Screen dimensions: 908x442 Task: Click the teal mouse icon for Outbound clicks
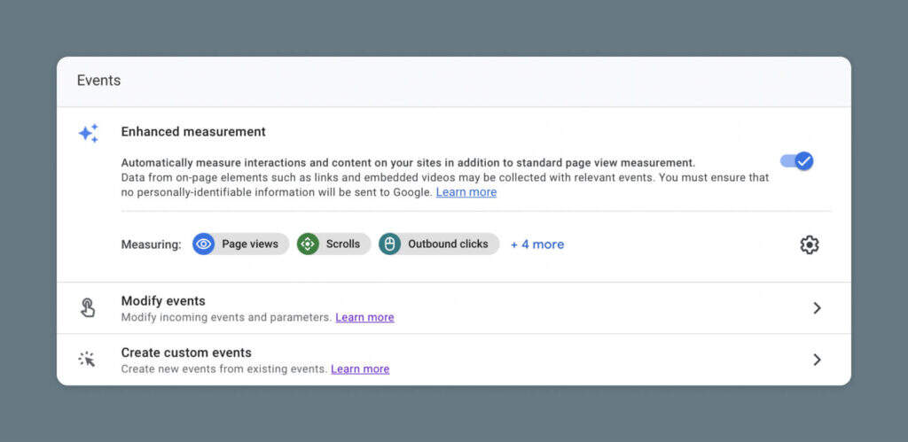pos(390,244)
